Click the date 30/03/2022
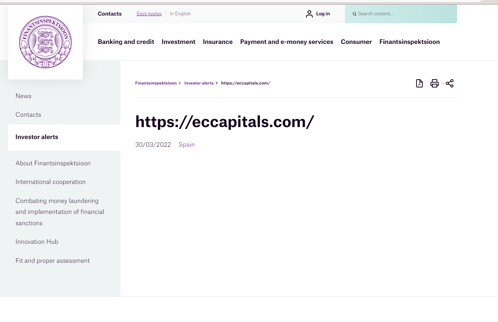 click(153, 145)
